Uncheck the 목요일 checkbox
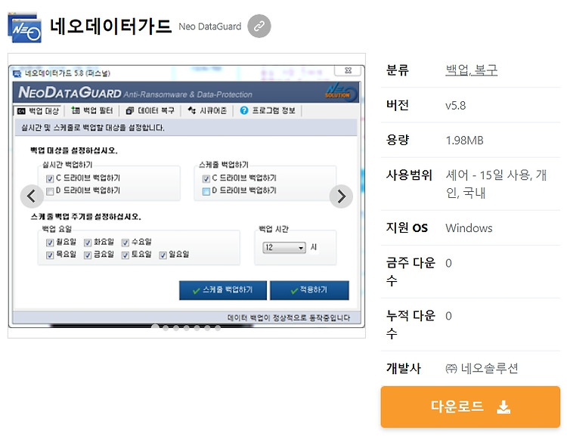 coord(50,255)
